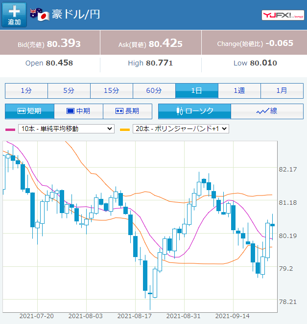The image size is (307, 324).
Task: Click the lowest candlestick near 2021-08-20
Action: tap(150, 293)
